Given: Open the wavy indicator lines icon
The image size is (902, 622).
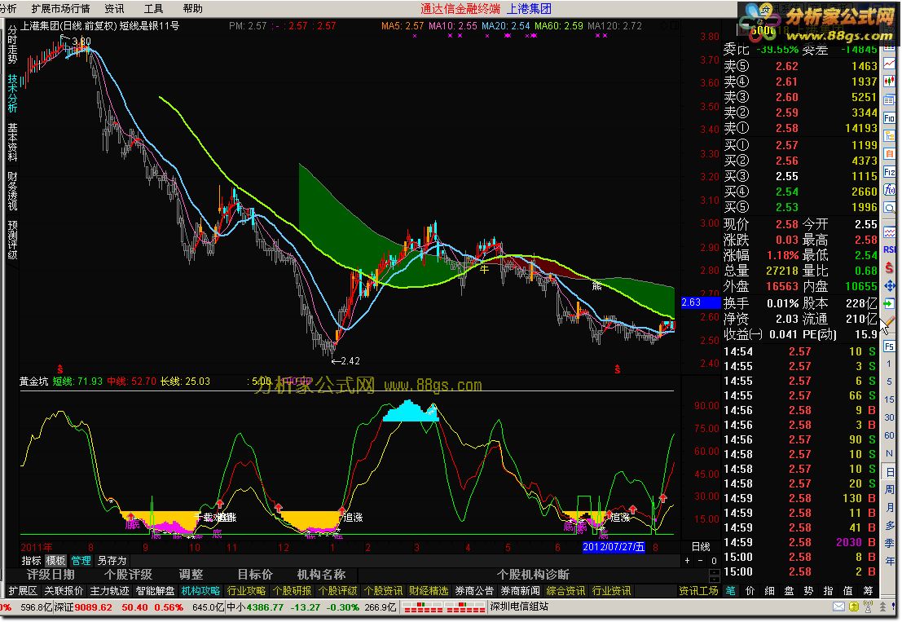Looking at the screenshot, I should point(889,232).
